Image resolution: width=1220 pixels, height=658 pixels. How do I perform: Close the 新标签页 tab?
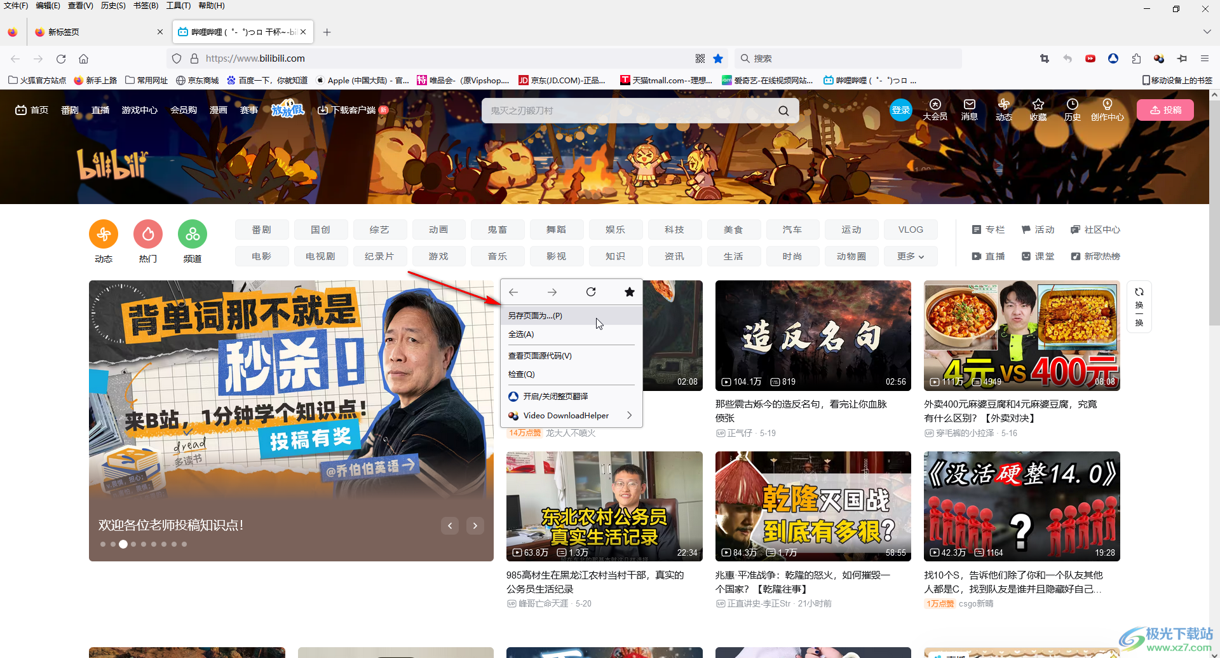(160, 32)
